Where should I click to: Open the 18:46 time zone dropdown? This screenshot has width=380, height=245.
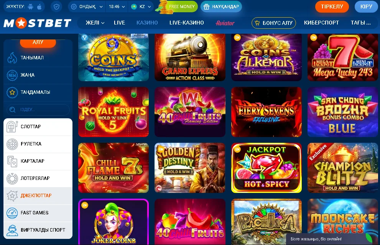[117, 7]
